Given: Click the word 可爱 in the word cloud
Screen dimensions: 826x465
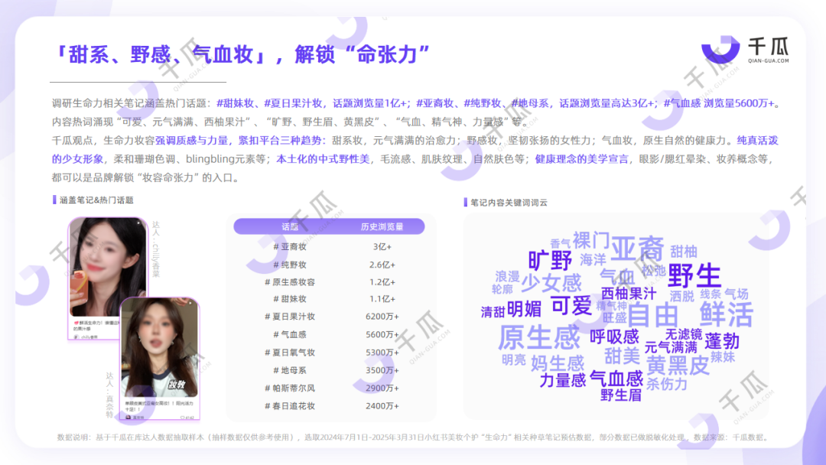Looking at the screenshot, I should pyautogui.click(x=571, y=305).
